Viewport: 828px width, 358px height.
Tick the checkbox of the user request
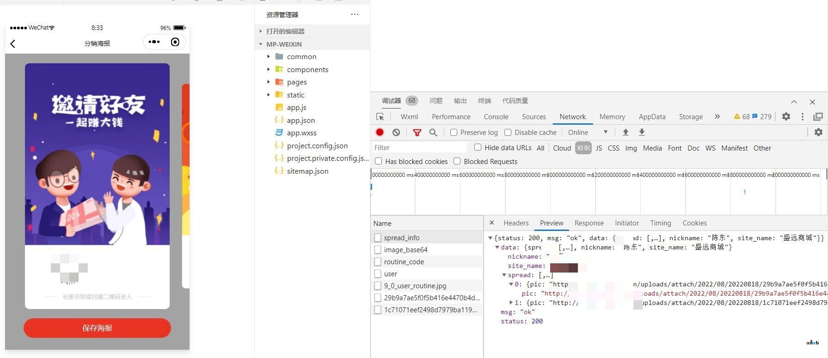click(378, 273)
